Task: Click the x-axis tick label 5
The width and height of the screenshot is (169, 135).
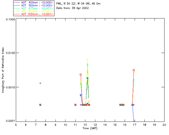Action: [x=16, y=125]
